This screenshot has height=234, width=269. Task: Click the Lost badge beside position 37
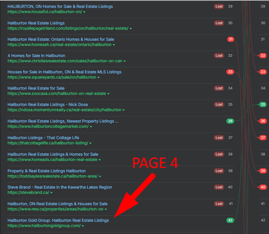(219, 138)
